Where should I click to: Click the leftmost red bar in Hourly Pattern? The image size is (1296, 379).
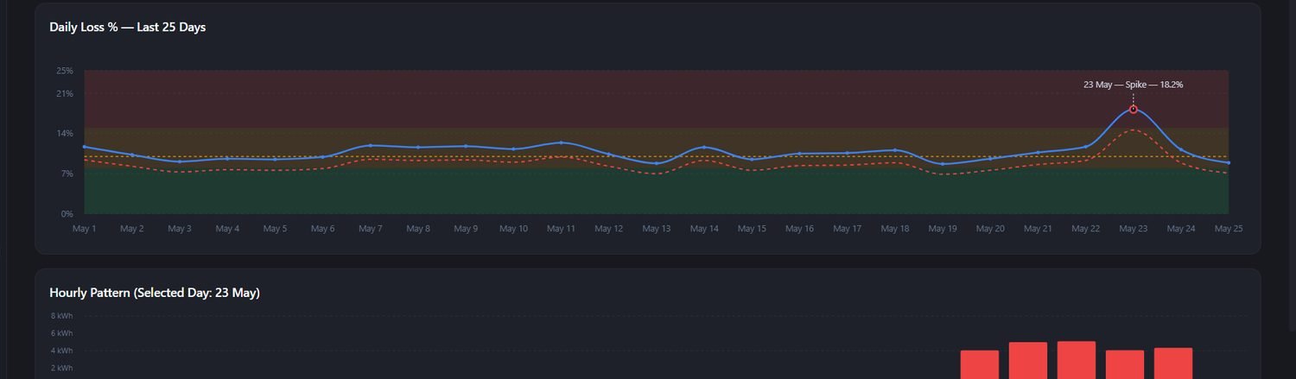[980, 364]
